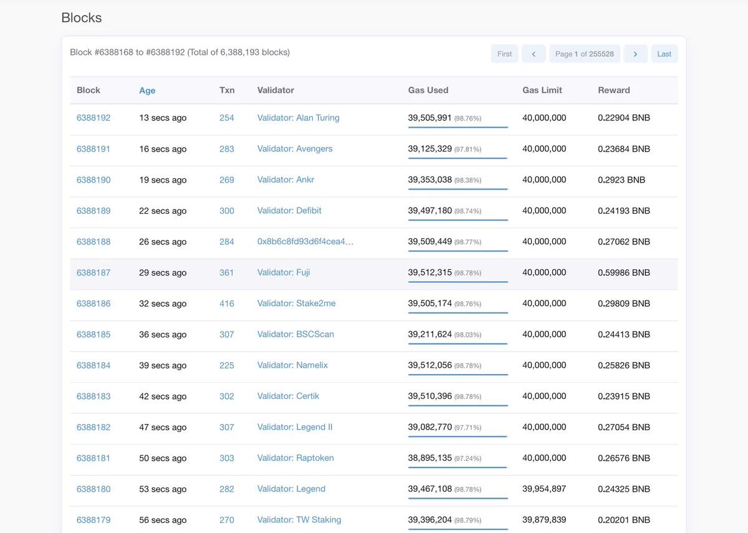This screenshot has width=748, height=533.
Task: Open block 6388190
Action: click(x=93, y=180)
